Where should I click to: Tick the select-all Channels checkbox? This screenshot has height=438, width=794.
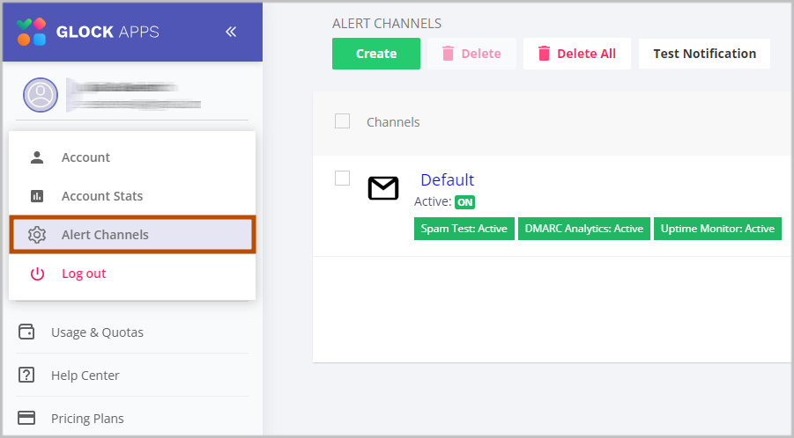[x=343, y=121]
